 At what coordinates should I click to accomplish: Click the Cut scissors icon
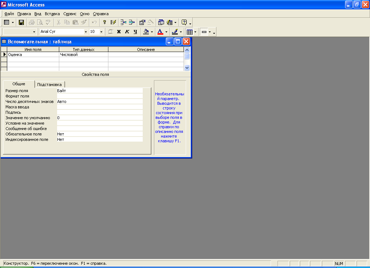pos(59,22)
